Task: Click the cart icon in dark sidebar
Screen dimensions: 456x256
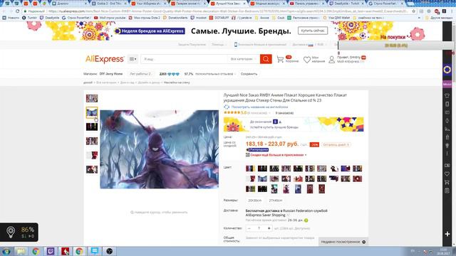Action: [x=447, y=182]
